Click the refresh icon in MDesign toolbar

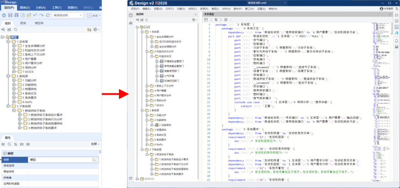[x=48, y=15]
